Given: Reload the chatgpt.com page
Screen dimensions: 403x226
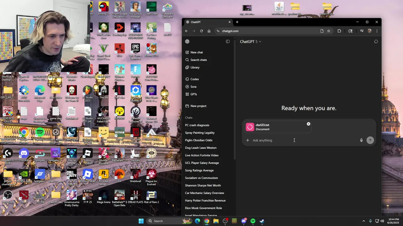Looking at the screenshot, I should click(201, 31).
